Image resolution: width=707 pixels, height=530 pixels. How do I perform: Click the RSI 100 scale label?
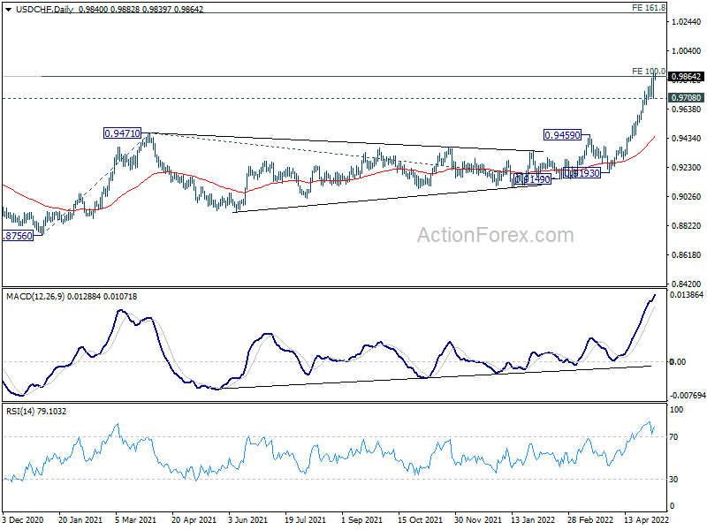tap(676, 410)
